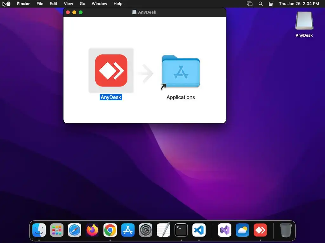The image size is (325, 243).
Task: Close the AnyDesk installer window
Action: (x=68, y=12)
